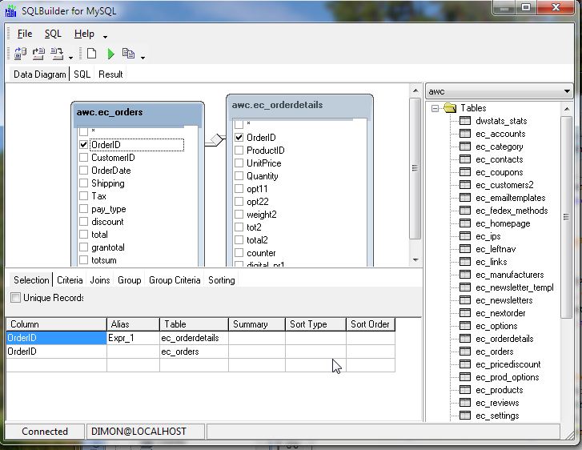Click the ec_homepage table icon

(464, 223)
